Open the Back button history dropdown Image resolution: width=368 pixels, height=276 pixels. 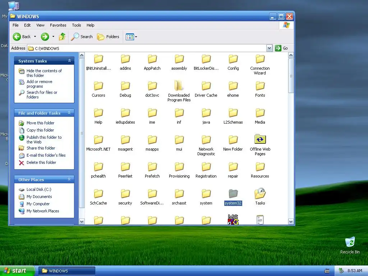(x=35, y=37)
